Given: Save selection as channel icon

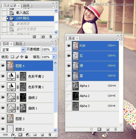Looking at the screenshot, I should pos(99,129).
